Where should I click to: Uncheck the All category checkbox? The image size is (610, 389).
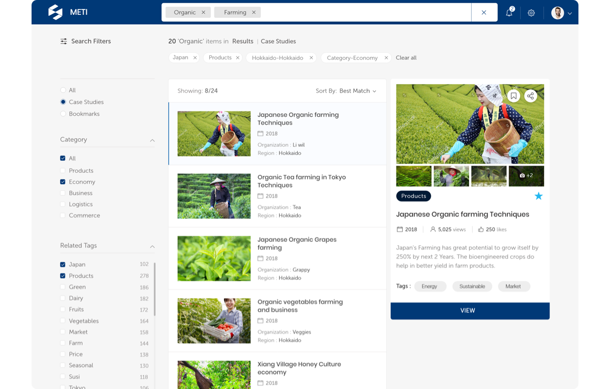coord(63,158)
